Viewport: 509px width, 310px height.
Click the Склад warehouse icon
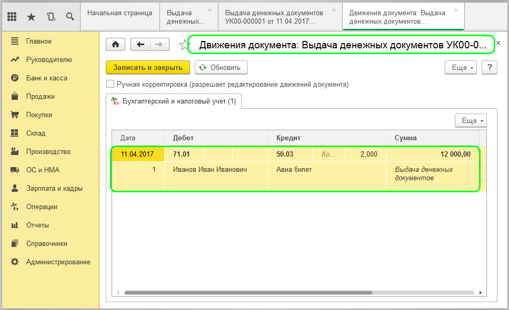click(x=15, y=133)
